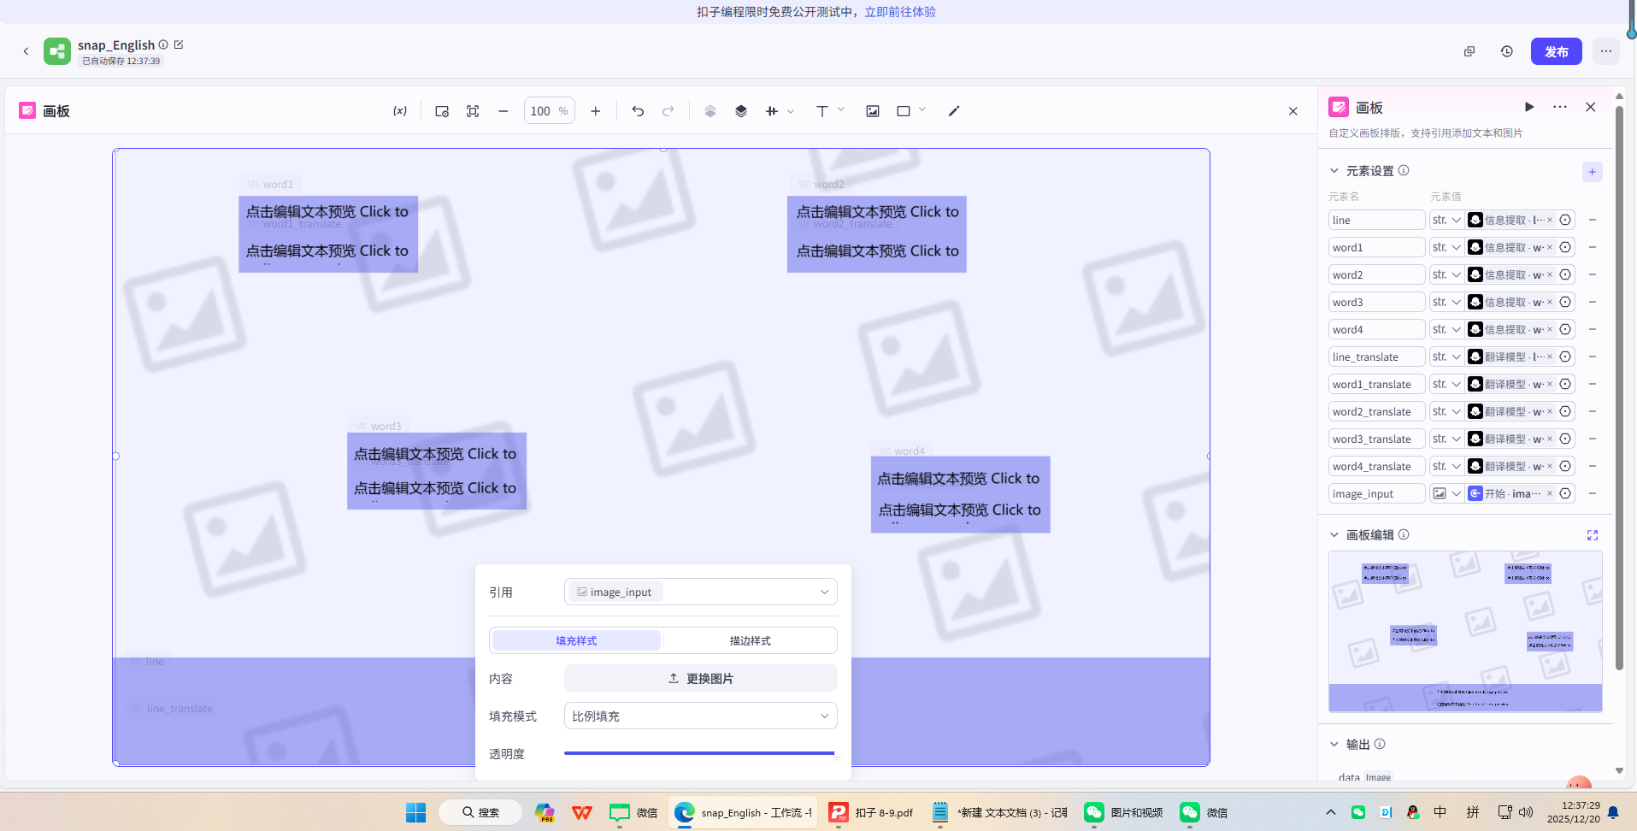Zoom in with the plus icon
The image size is (1637, 831).
[x=596, y=111]
